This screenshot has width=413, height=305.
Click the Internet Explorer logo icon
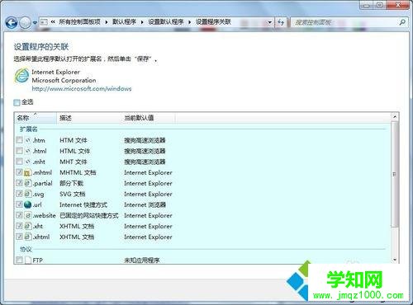pos(21,76)
